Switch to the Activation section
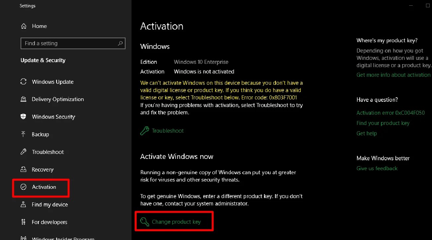Screen dimensions: 432x240 coord(43,187)
